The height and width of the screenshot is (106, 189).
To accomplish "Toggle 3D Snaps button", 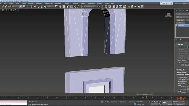I will tap(68, 6).
